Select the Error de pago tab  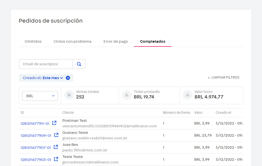tap(116, 41)
